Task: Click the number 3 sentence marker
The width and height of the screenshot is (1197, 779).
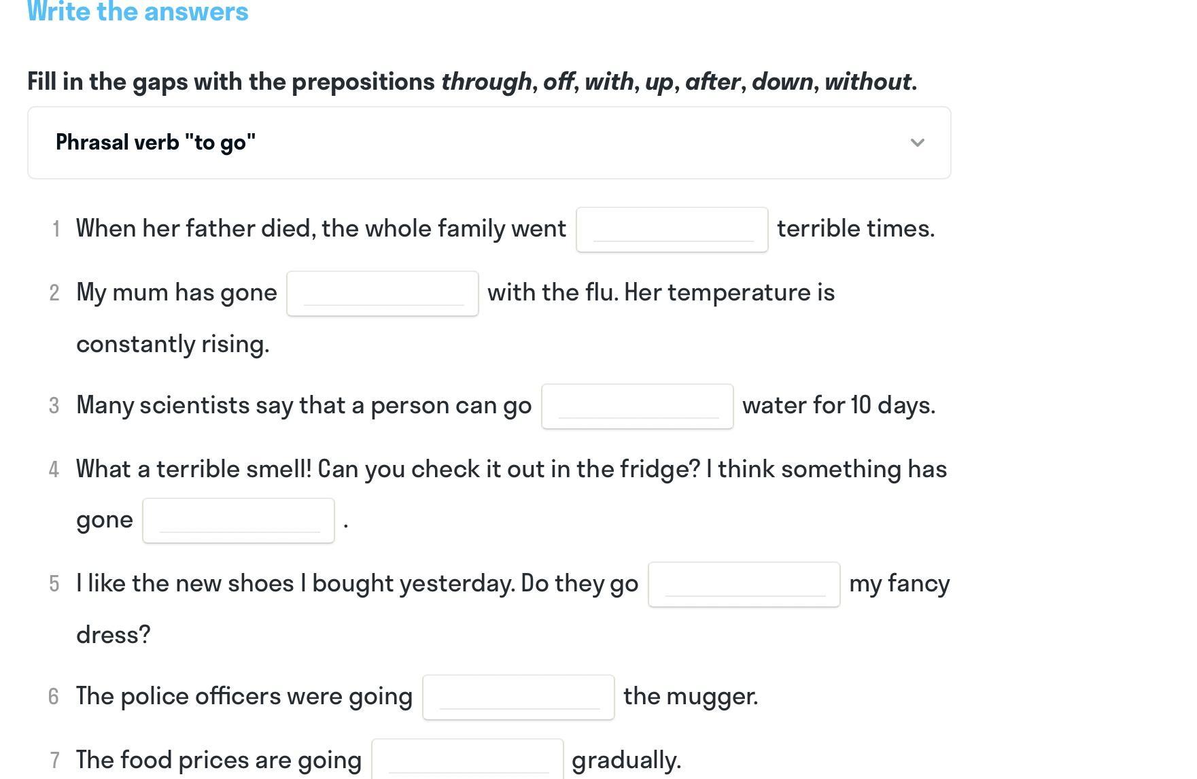Action: tap(54, 406)
